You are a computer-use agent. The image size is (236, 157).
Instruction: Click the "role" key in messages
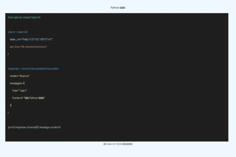click(15, 91)
